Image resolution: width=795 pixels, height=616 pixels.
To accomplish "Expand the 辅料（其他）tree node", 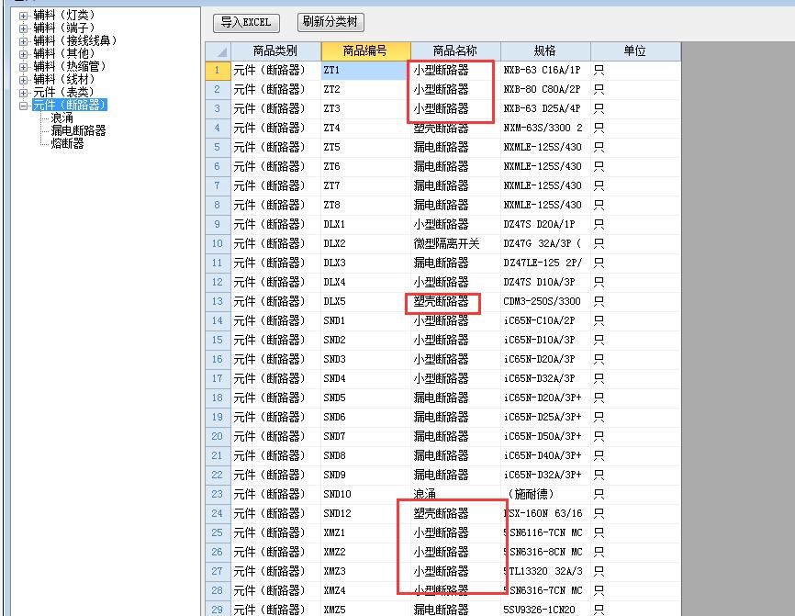I will click(x=23, y=54).
